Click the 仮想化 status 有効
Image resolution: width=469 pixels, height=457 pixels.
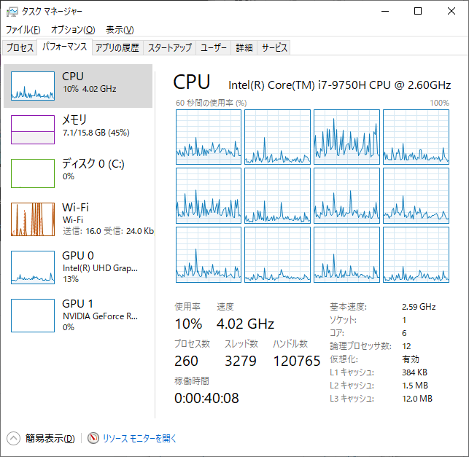coord(411,359)
